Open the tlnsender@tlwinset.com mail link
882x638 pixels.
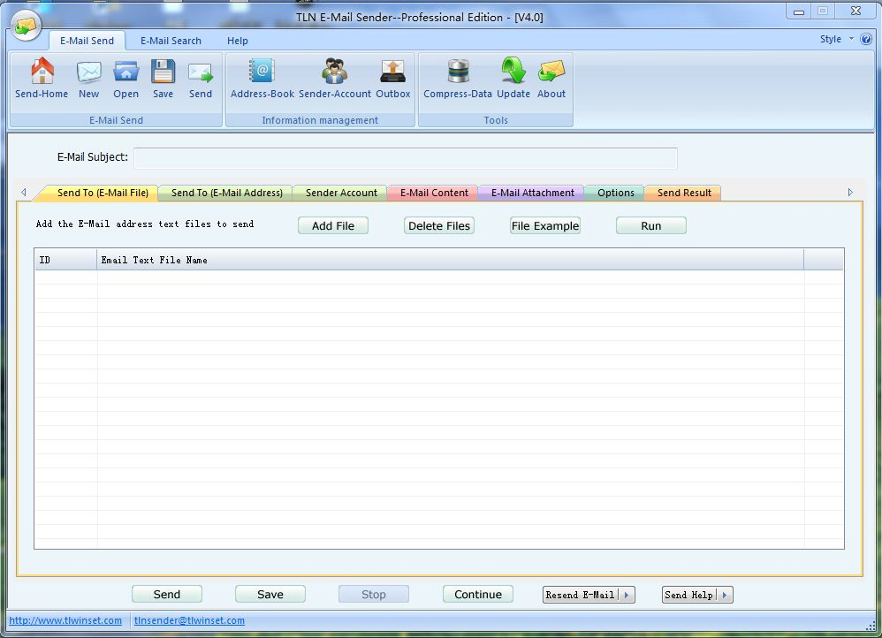(x=191, y=620)
